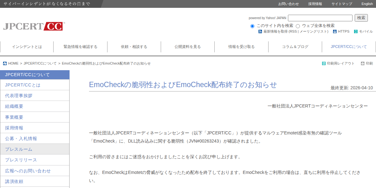Open the 公開資料を見る navigation menu
The height and width of the screenshot is (188, 376).
pos(187,46)
